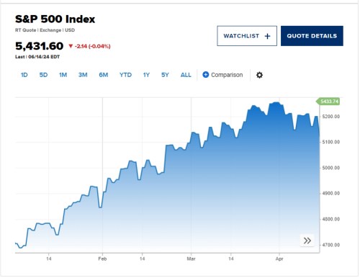Select the 5D time range
The image size is (360, 278).
pyautogui.click(x=43, y=75)
